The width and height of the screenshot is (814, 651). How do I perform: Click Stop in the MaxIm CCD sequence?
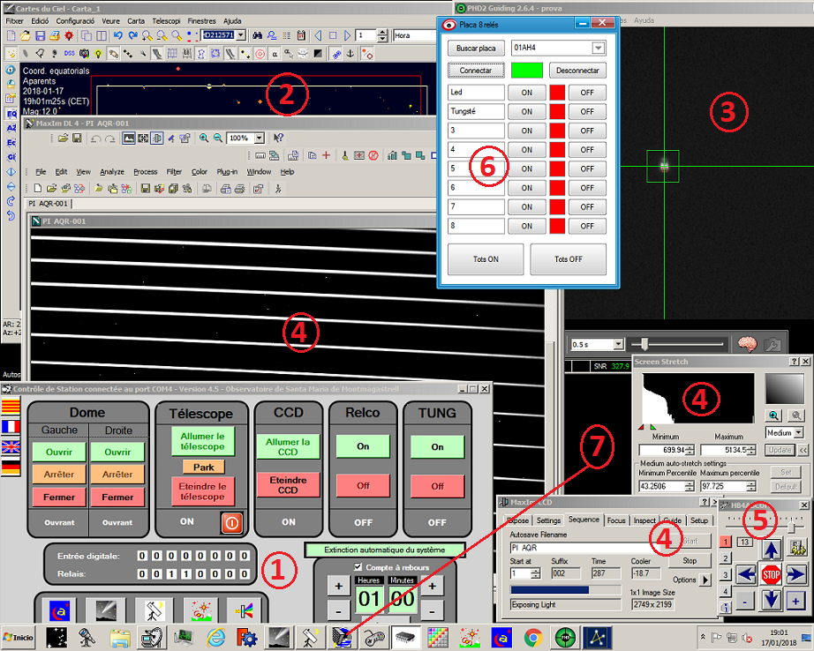(x=690, y=561)
